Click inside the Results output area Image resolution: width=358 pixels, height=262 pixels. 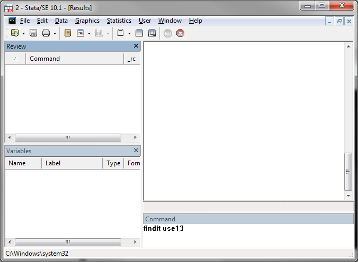point(244,121)
